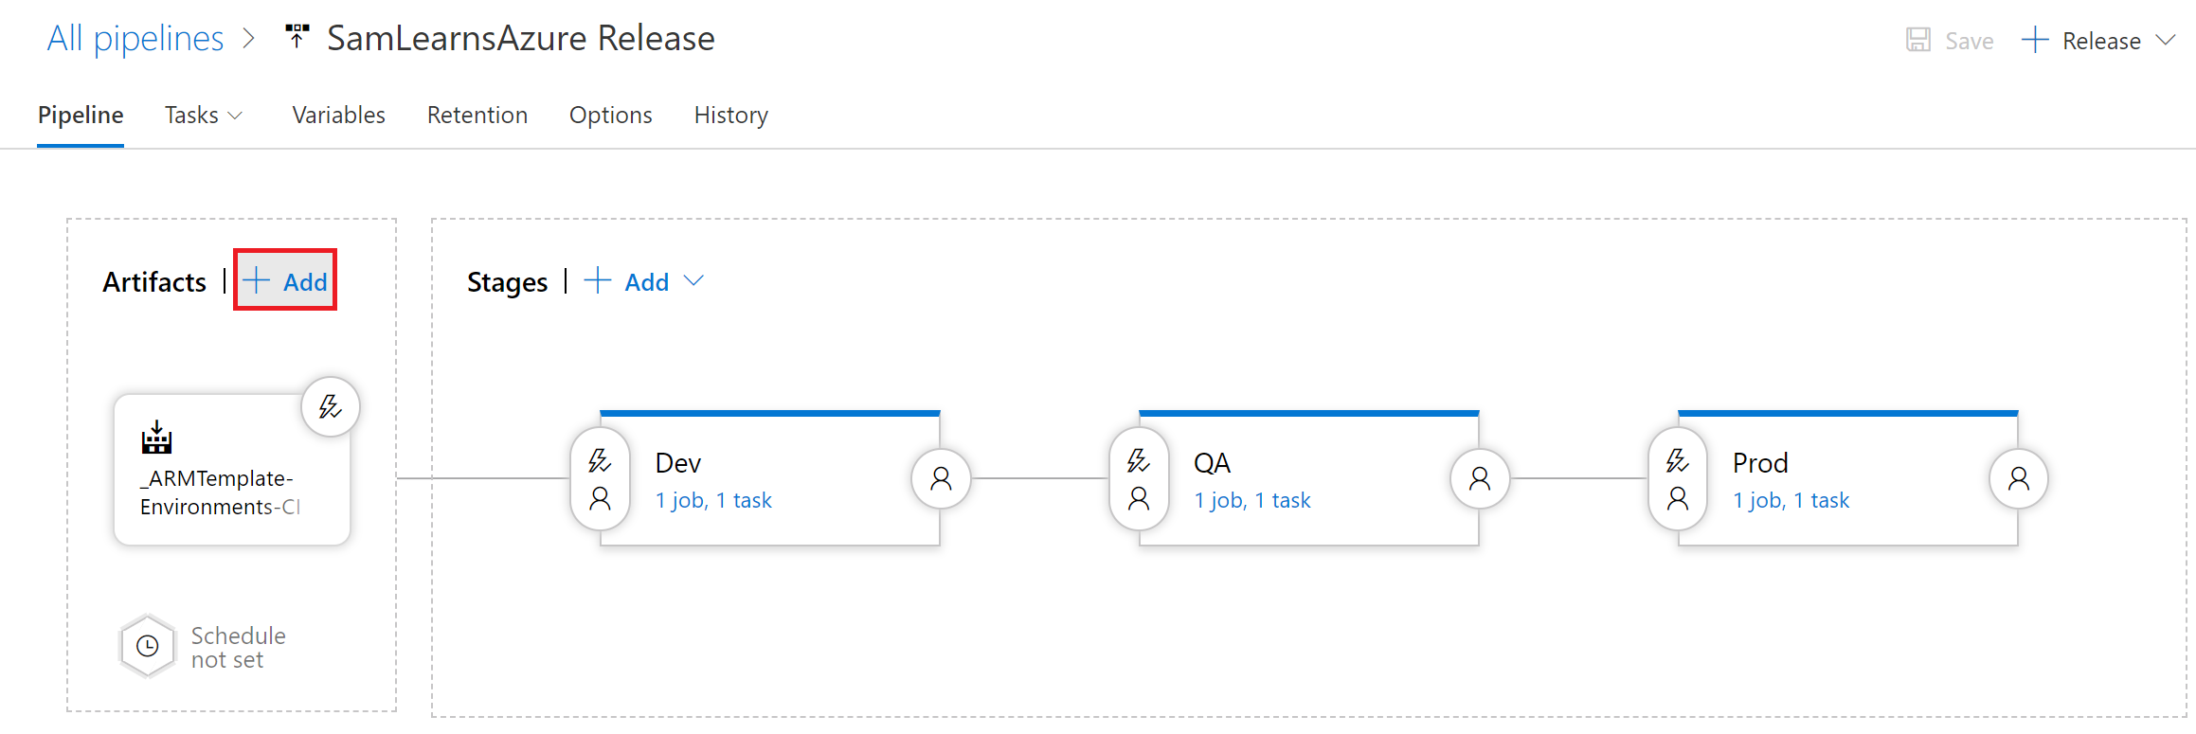Switch to the Variables tab
The width and height of the screenshot is (2196, 734).
click(338, 116)
